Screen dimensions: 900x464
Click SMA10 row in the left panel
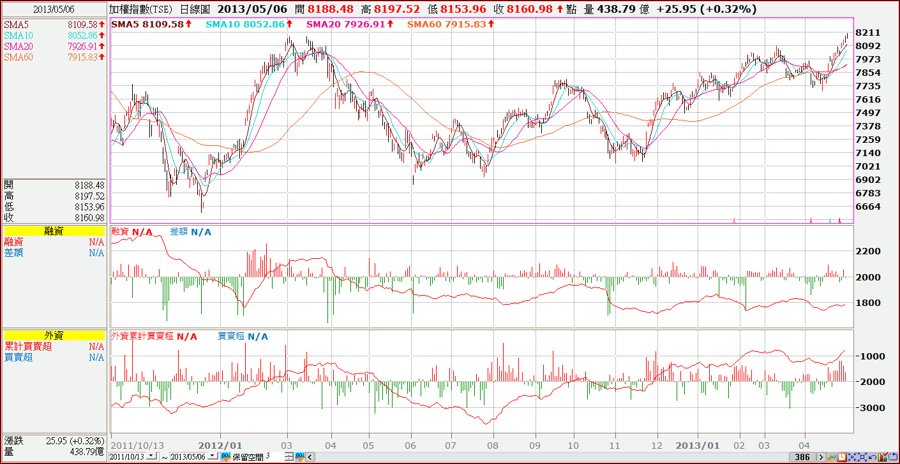click(x=54, y=35)
